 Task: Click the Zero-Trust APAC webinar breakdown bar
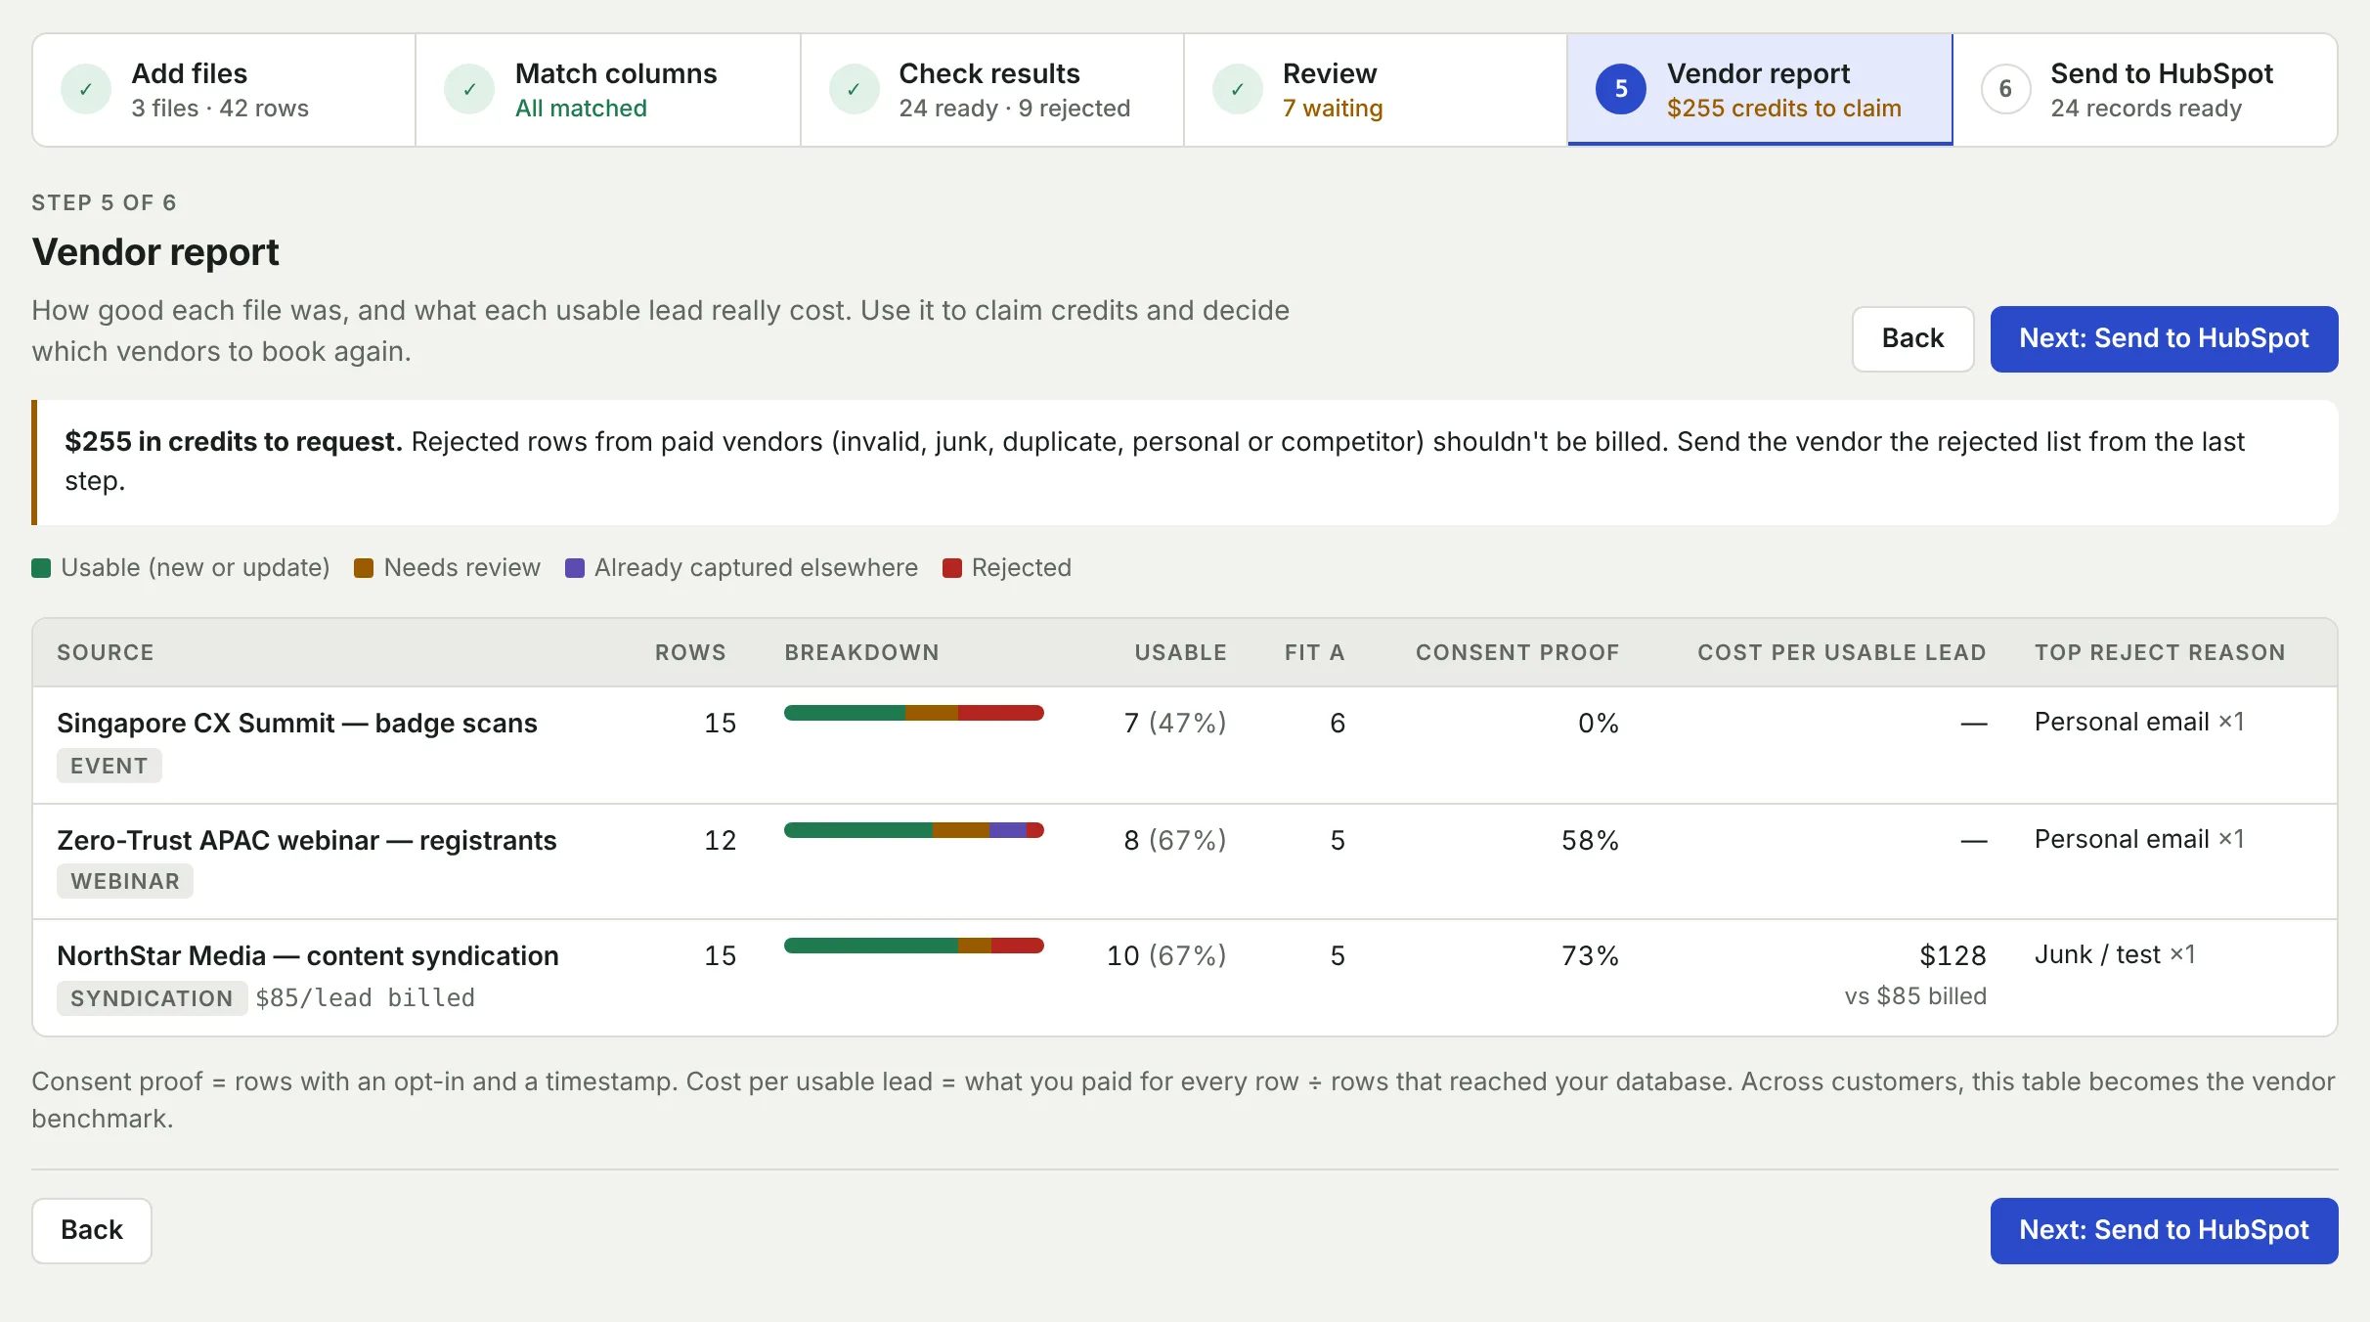pyautogui.click(x=914, y=830)
